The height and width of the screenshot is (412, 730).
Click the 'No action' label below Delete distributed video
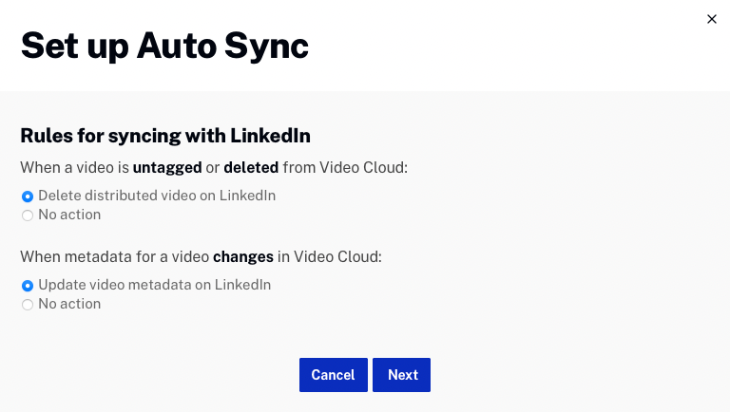coord(69,215)
